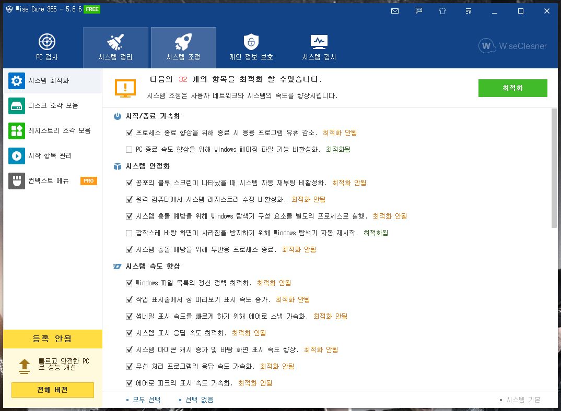Click the 컨텍스트 메뉴 mouse icon
This screenshot has width=561, height=411.
click(17, 181)
